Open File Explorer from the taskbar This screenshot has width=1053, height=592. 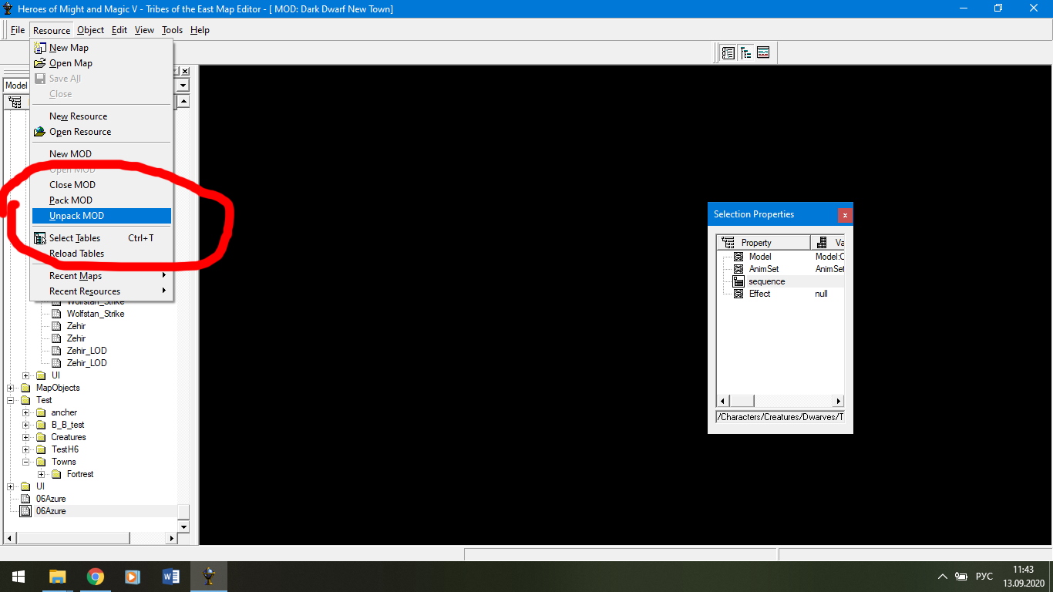(x=57, y=577)
